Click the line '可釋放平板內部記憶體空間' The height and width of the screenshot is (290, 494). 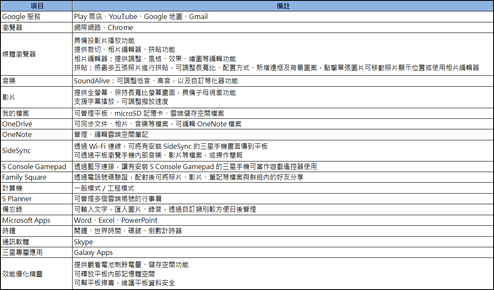pos(114,274)
